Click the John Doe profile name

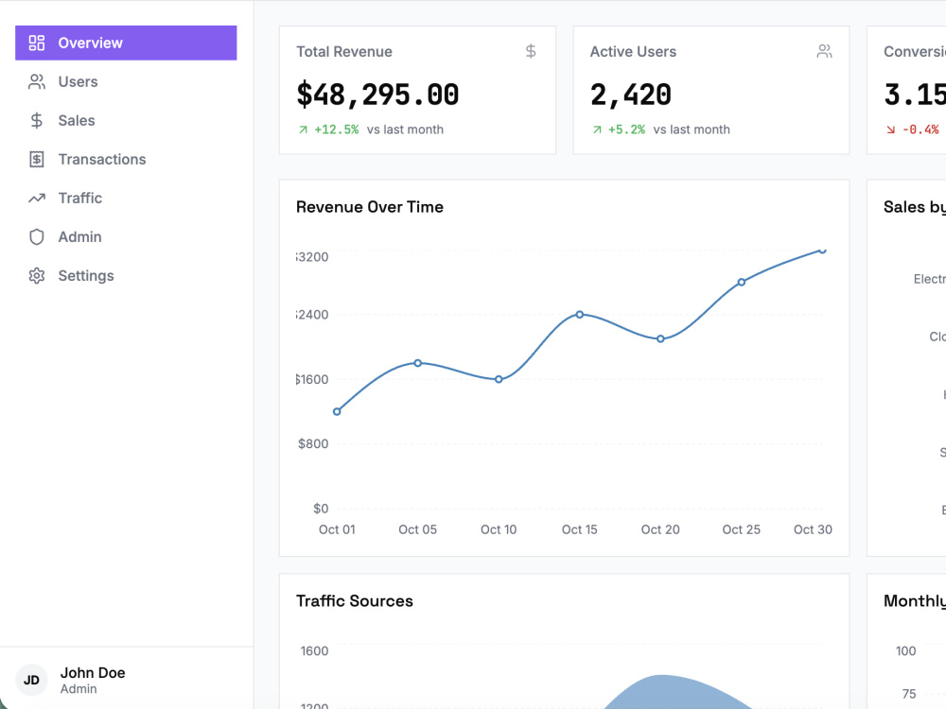tap(93, 673)
